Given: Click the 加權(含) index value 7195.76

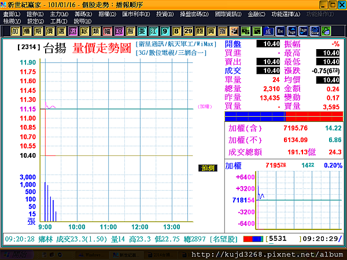Looking at the screenshot, I should coord(296,128).
